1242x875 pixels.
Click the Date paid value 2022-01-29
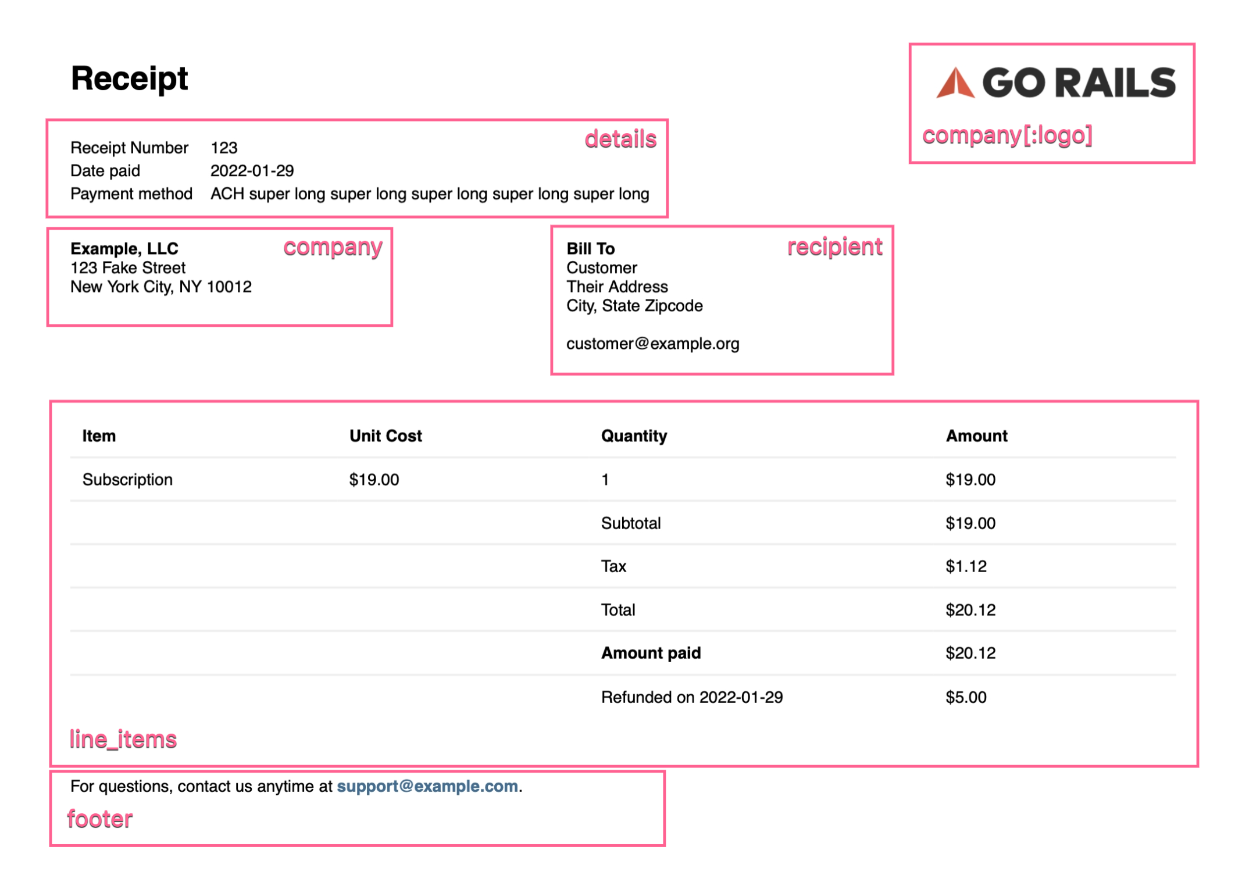(252, 171)
